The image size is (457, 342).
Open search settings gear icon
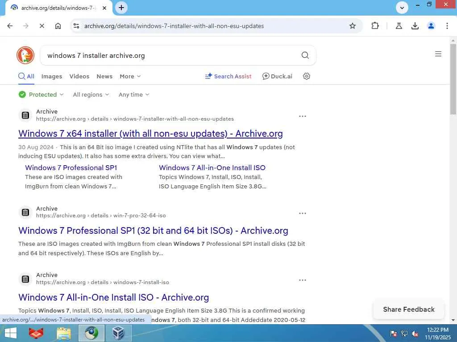coord(306,76)
